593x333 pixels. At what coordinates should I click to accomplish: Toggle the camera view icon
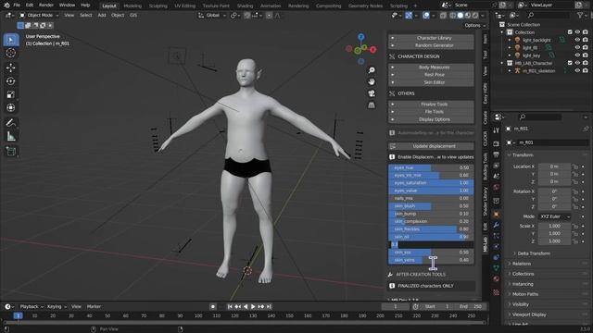point(372,93)
